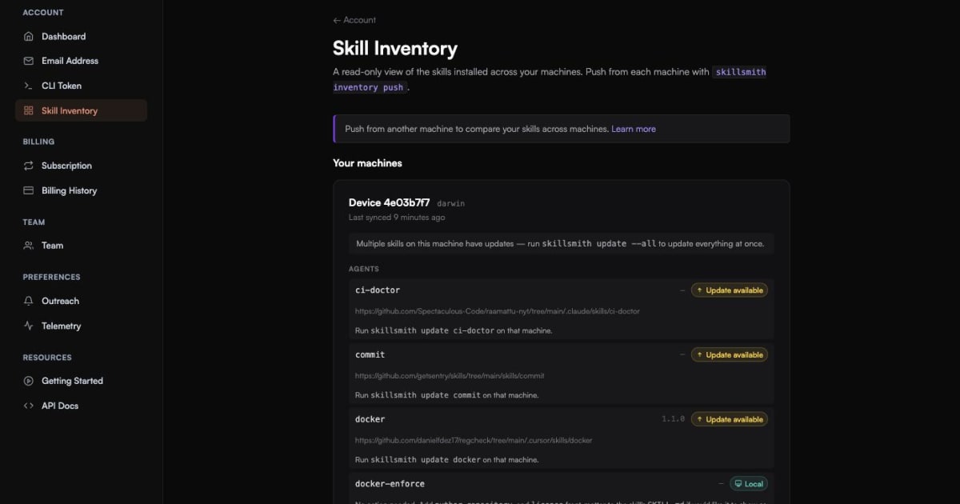
Task: Click the Email Address envelope icon
Action: (x=29, y=61)
